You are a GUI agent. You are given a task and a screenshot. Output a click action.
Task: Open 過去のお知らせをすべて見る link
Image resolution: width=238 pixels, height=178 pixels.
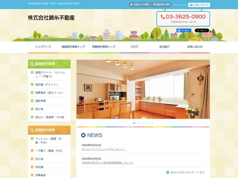pos(188,172)
